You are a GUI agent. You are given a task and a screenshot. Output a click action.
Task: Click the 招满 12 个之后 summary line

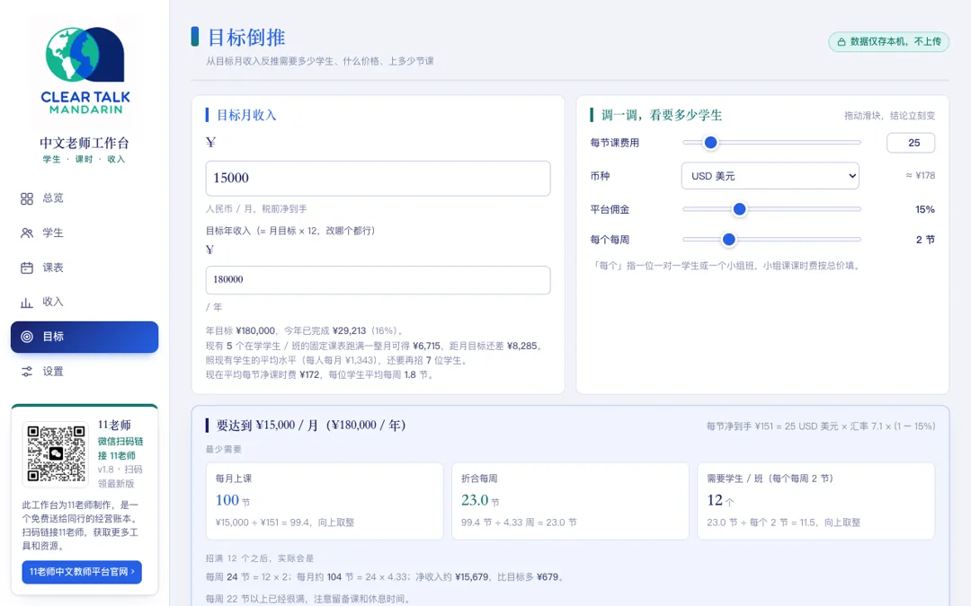click(x=260, y=558)
